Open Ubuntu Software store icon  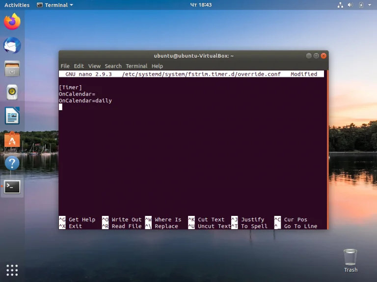tap(12, 140)
